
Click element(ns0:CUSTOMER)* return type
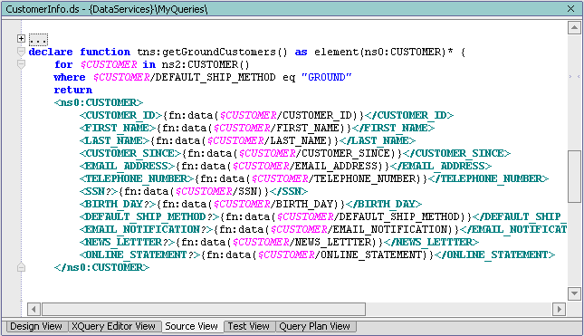[x=384, y=52]
